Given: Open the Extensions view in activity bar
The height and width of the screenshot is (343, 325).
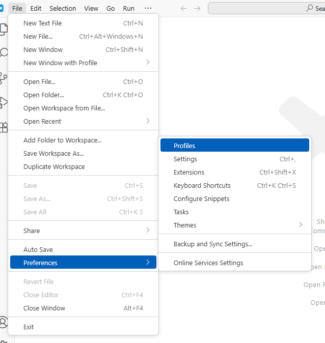Looking at the screenshot, I should [4, 127].
